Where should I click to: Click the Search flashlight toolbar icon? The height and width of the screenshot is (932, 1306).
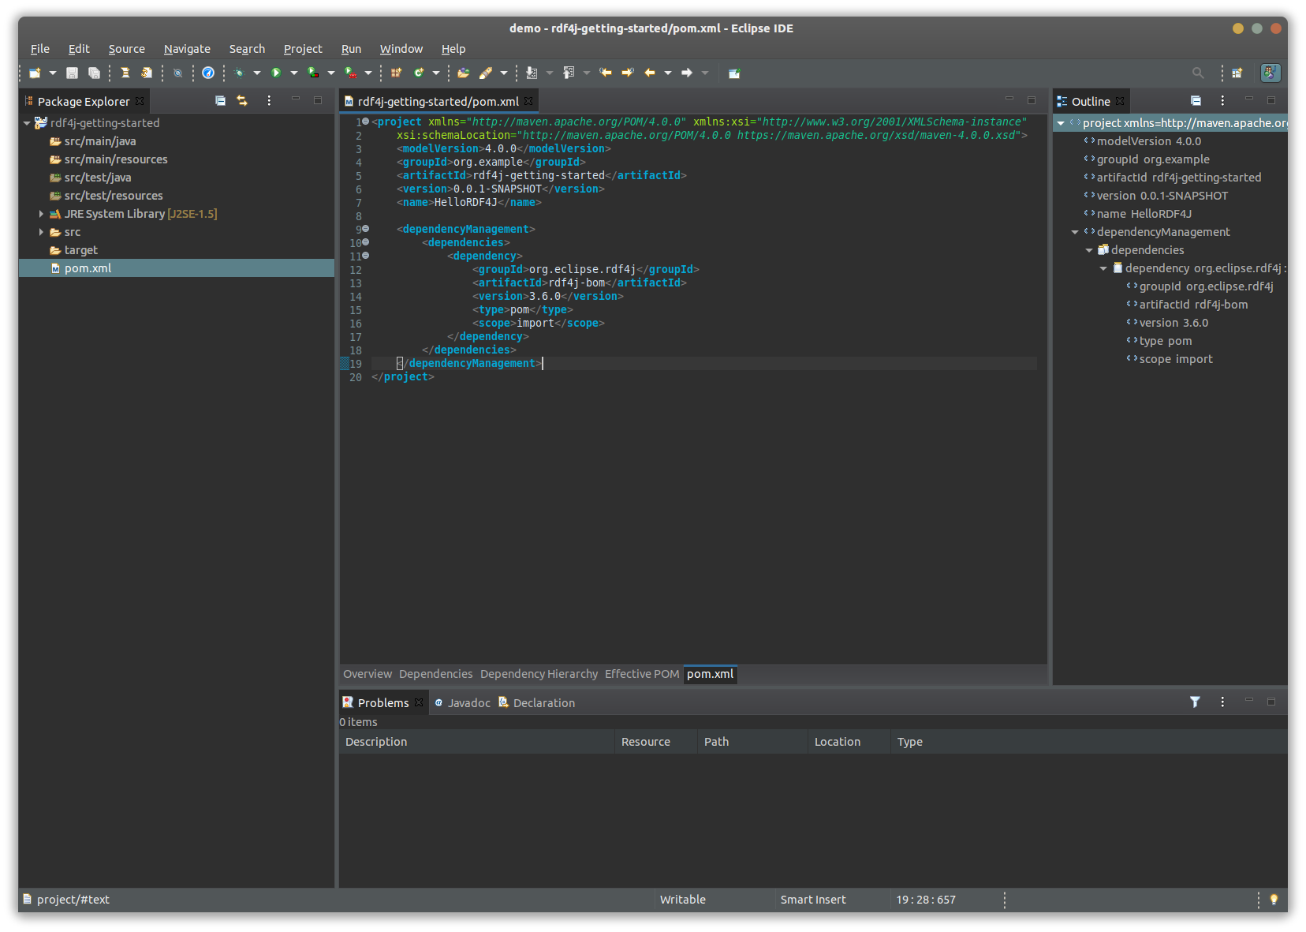[x=486, y=73]
